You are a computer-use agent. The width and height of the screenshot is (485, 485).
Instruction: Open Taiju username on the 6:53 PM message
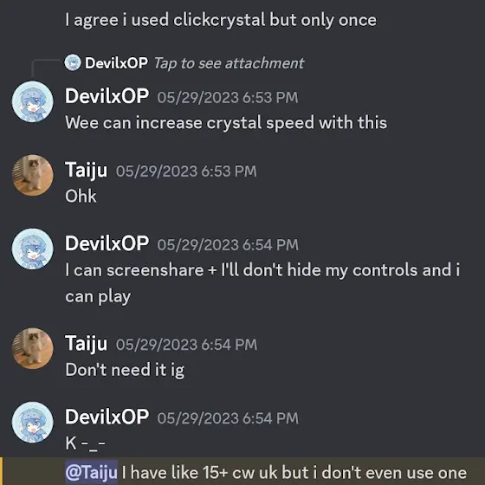(x=87, y=171)
